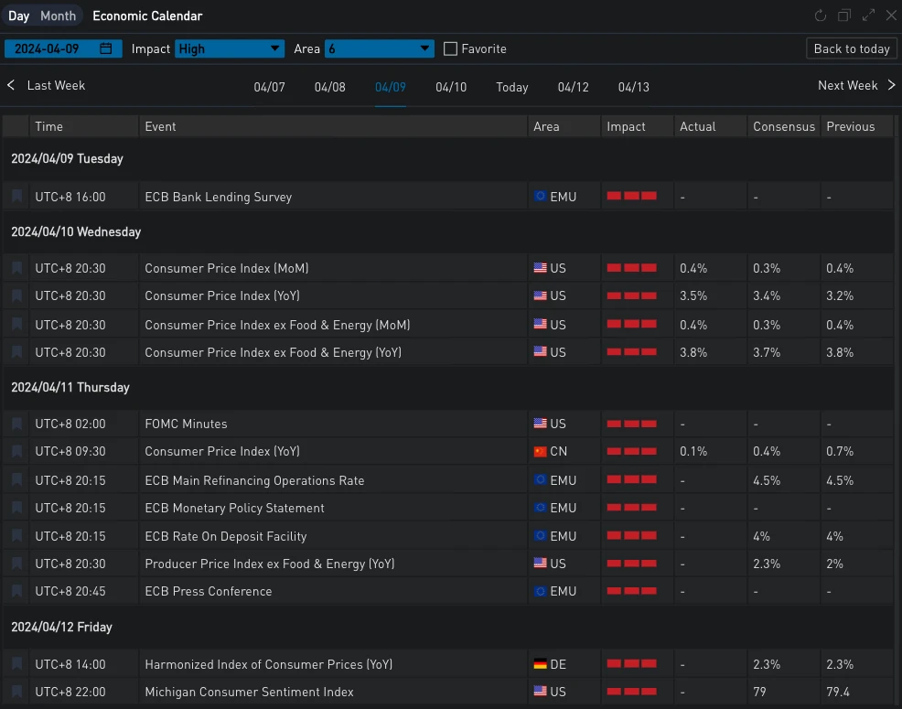The width and height of the screenshot is (902, 709).
Task: Go to Next Week
Action: (856, 85)
